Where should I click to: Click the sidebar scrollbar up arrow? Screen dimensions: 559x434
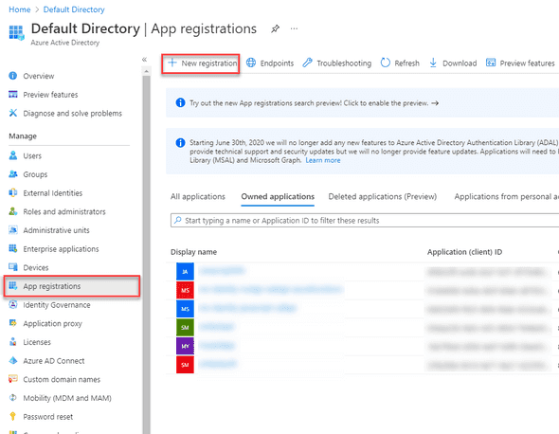click(x=146, y=71)
